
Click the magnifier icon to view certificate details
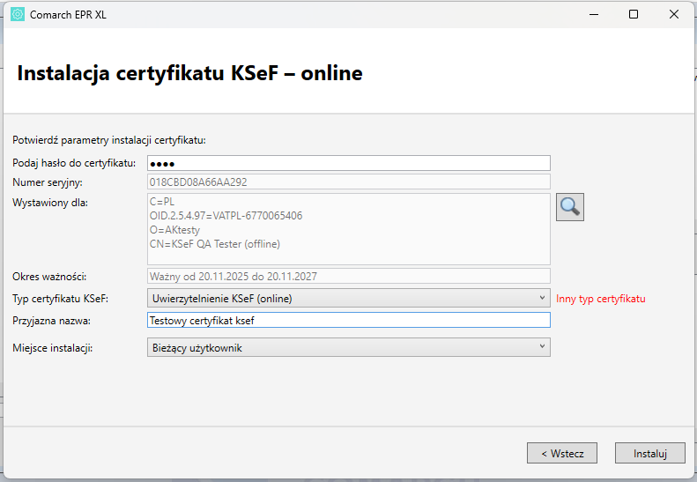tap(570, 207)
